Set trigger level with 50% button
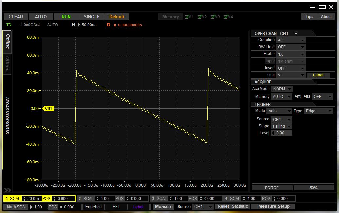Screen dimensions: 339x213 (313, 188)
